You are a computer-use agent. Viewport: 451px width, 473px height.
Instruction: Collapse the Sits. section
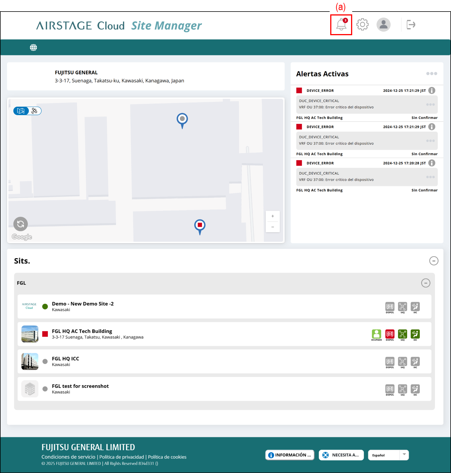(x=434, y=261)
